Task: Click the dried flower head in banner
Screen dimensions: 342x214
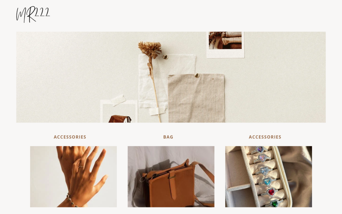Action: pyautogui.click(x=149, y=48)
